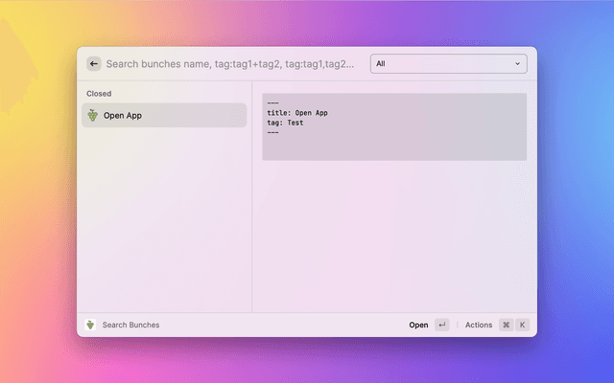Click the Bunch grape icon in footer
The width and height of the screenshot is (614, 383).
coord(90,325)
